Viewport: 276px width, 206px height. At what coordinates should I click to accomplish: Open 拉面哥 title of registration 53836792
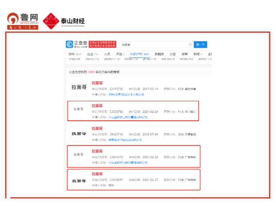[97, 106]
